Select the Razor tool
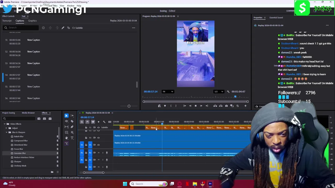 click(x=72, y=121)
